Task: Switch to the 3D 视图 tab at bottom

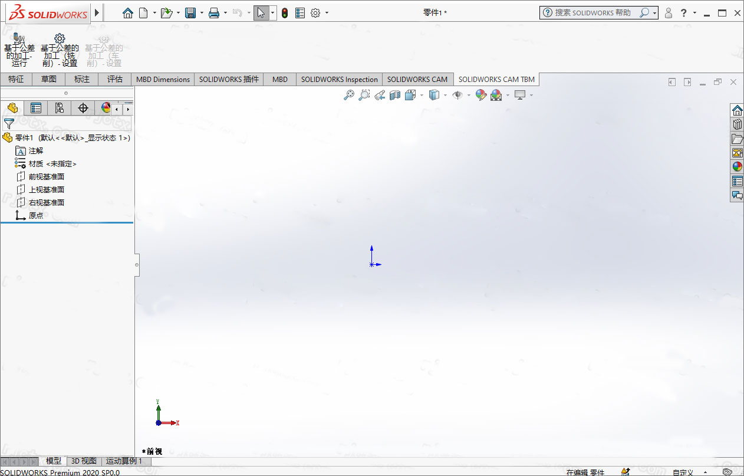Action: click(83, 461)
